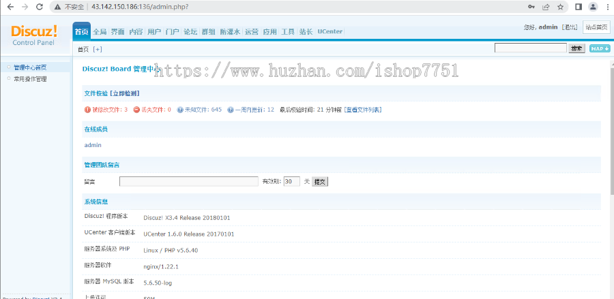Open the 群组 menu tab
Image resolution: width=614 pixels, height=299 pixels.
(208, 31)
